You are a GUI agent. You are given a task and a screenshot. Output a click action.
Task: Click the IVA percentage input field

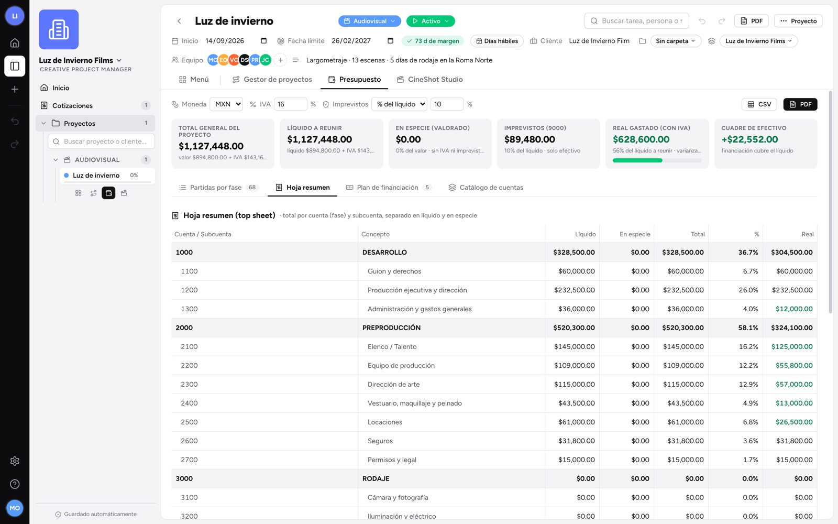(290, 104)
